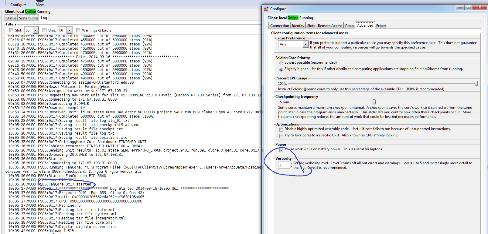Select the Log tab
This screenshot has height=234, width=488.
(44, 18)
